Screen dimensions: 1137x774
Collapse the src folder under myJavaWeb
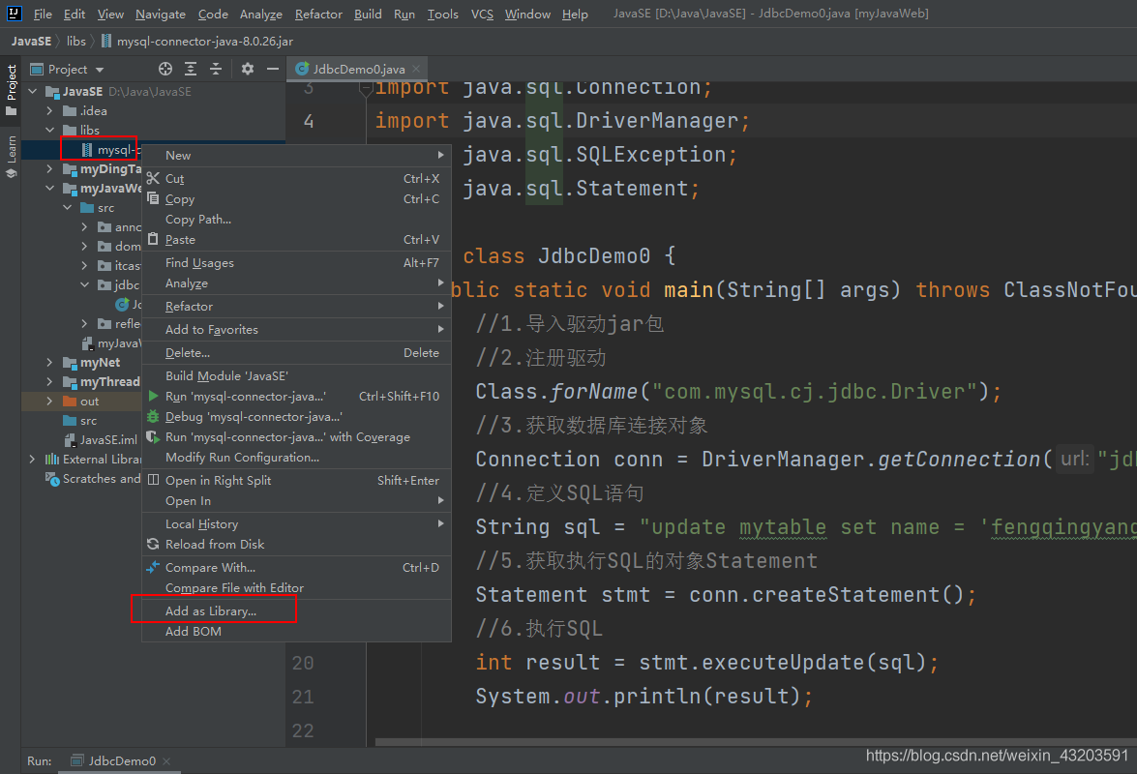point(68,208)
